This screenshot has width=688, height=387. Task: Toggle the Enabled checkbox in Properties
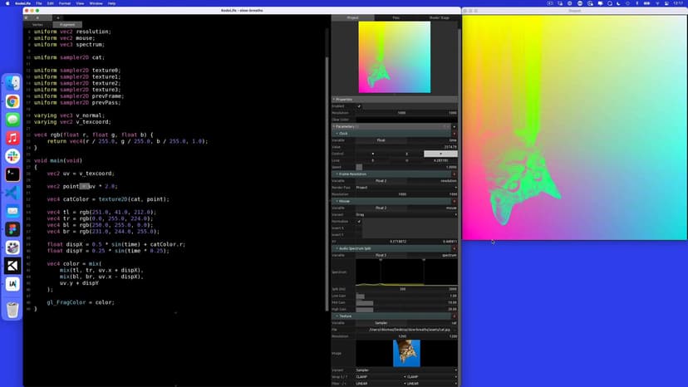coord(359,106)
